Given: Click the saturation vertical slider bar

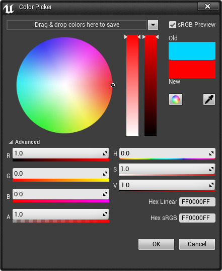Looking at the screenshot, I should [132, 85].
